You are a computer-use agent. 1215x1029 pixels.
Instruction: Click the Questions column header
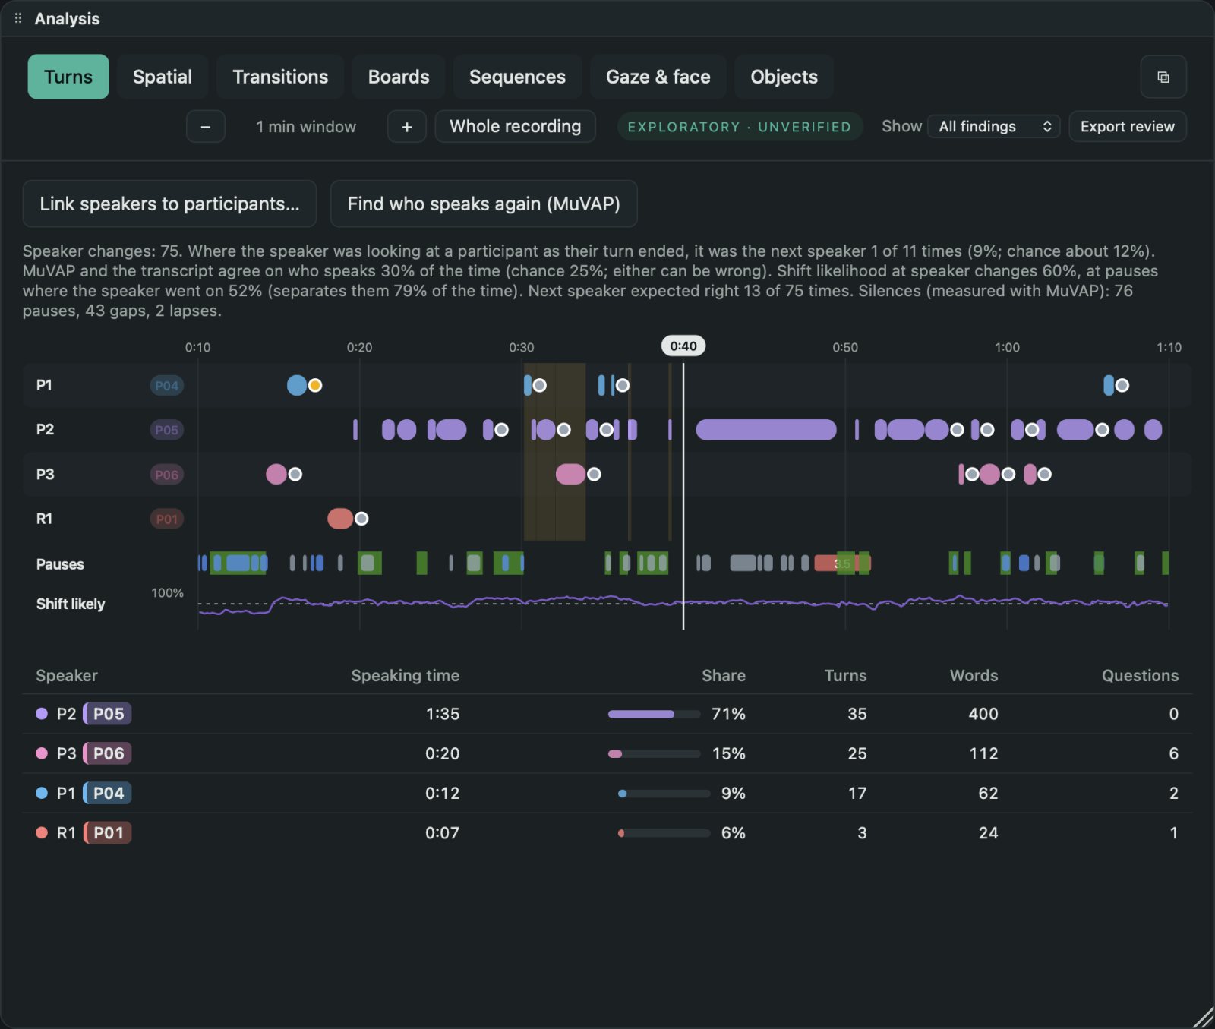coord(1140,675)
